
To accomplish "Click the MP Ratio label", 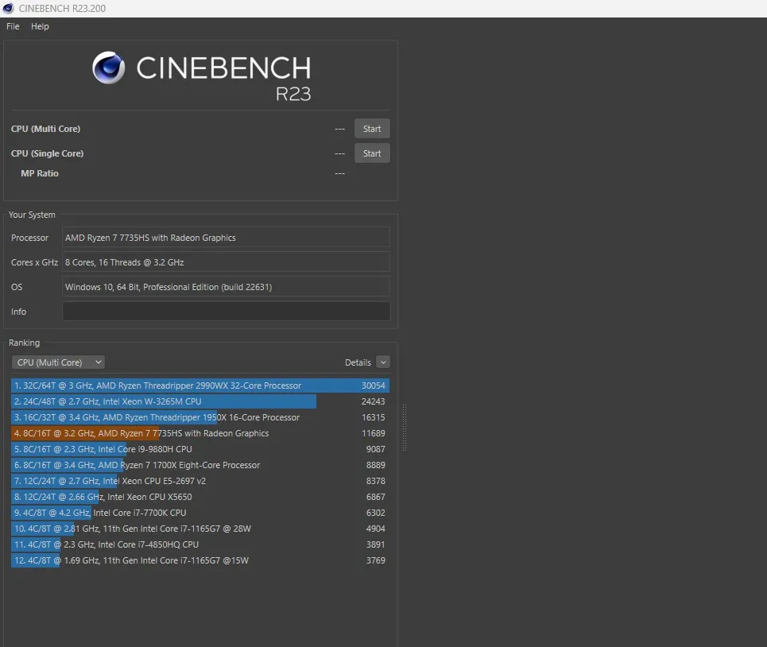I will [x=40, y=173].
